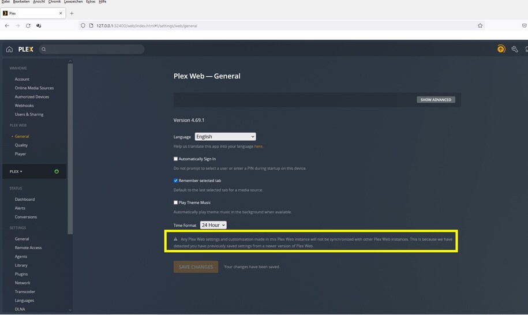
Task: Open the Ansicht menu
Action: coord(39,2)
